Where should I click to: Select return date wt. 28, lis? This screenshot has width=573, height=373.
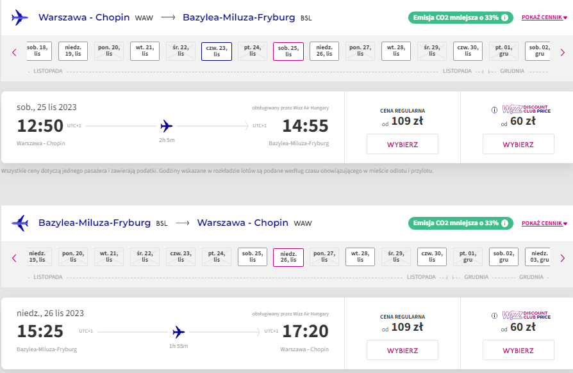pos(360,257)
